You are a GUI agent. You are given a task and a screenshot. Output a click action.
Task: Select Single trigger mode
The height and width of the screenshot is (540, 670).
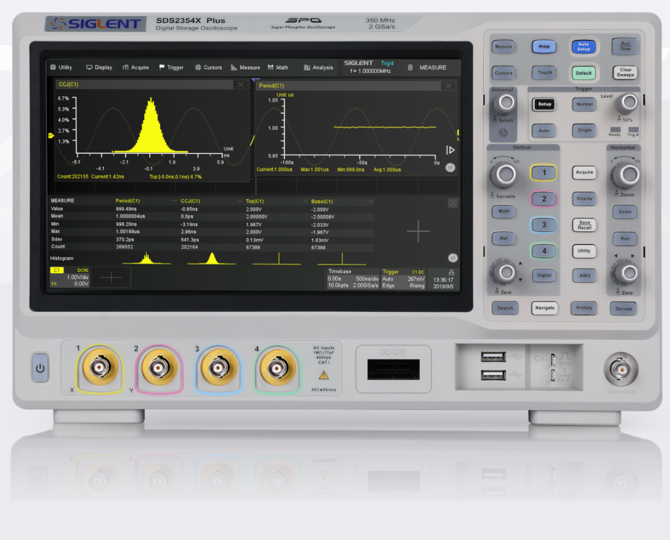[x=584, y=131]
